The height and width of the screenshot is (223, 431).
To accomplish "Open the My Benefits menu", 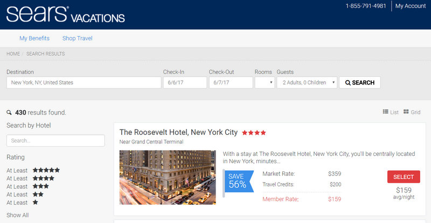I will click(x=34, y=38).
